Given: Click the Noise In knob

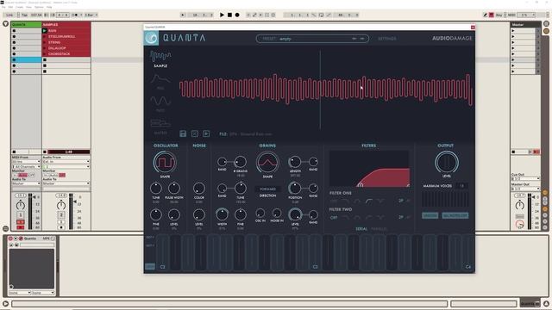Looking at the screenshot, I should tap(277, 213).
